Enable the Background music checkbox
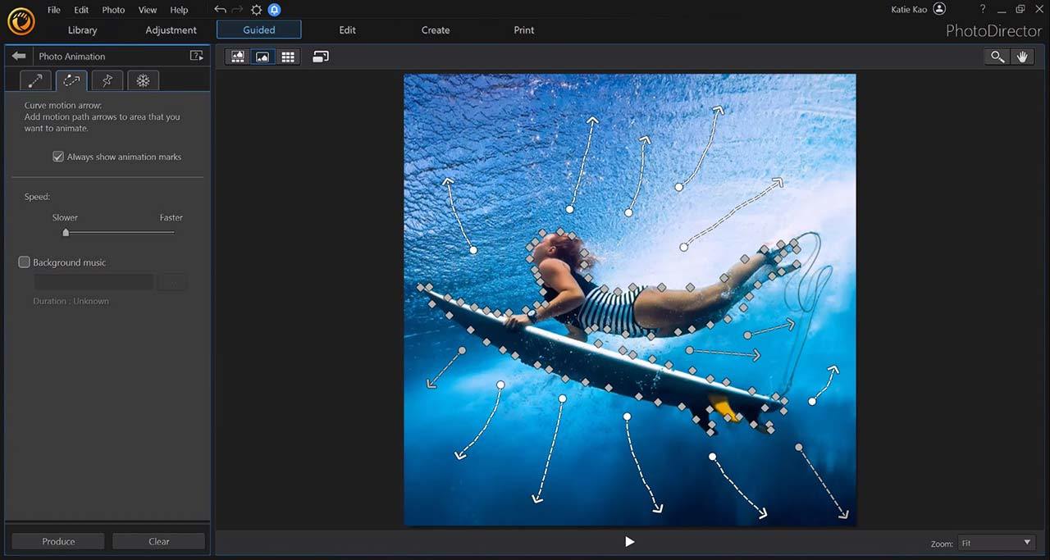 pyautogui.click(x=25, y=262)
